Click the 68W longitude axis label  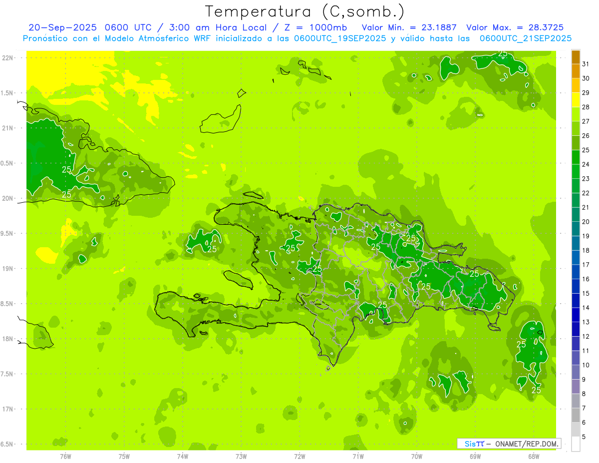click(x=533, y=456)
